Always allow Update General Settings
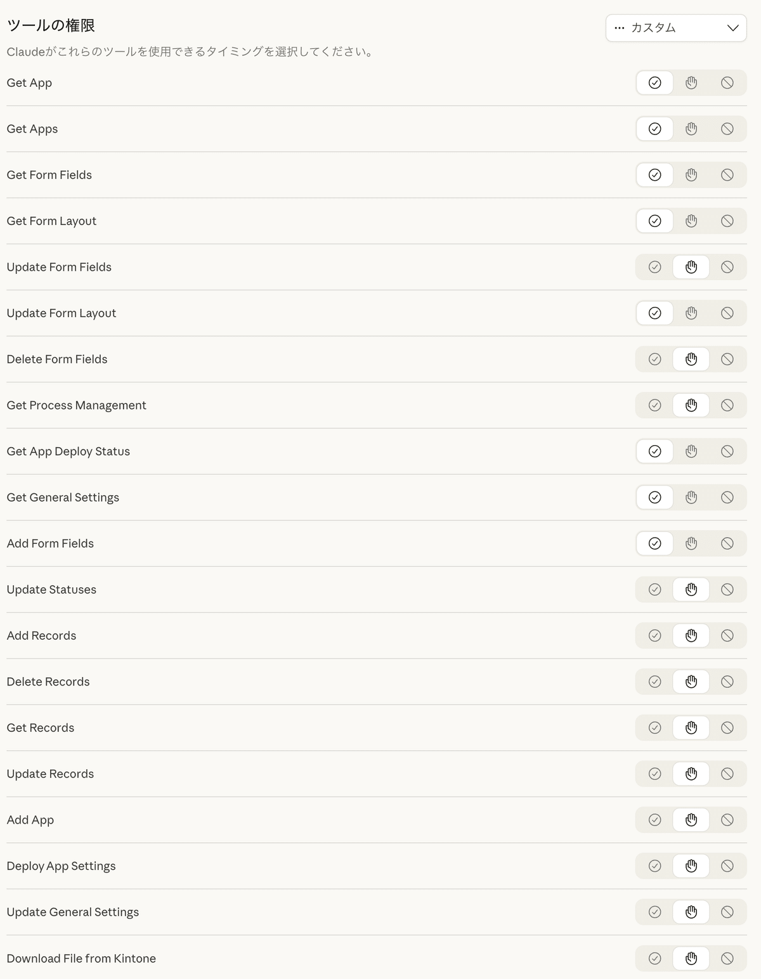Viewport: 761px width, 979px height. [654, 912]
